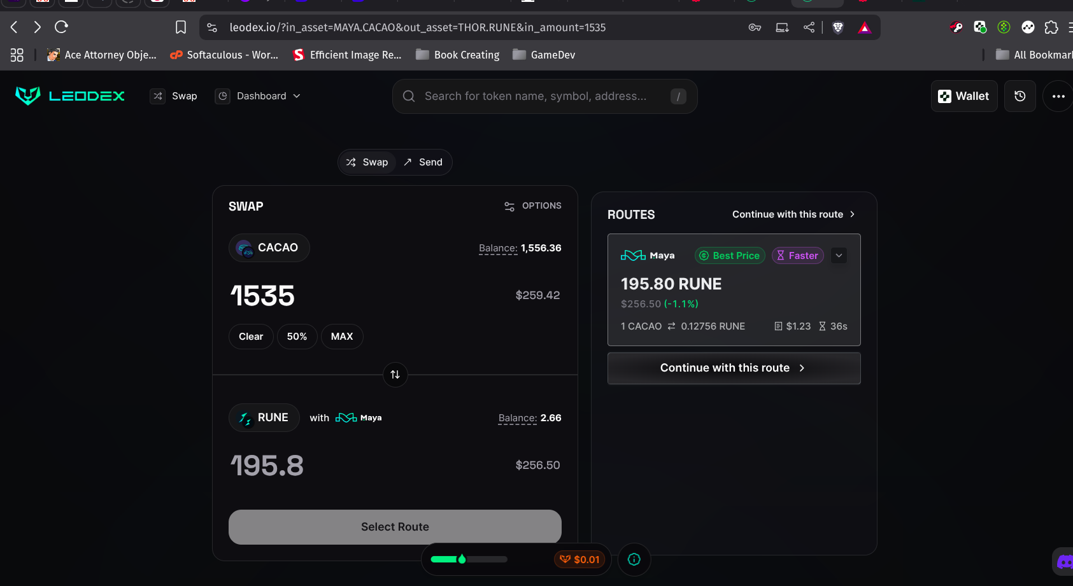Go back in browser history
The height and width of the screenshot is (586, 1073).
14,27
